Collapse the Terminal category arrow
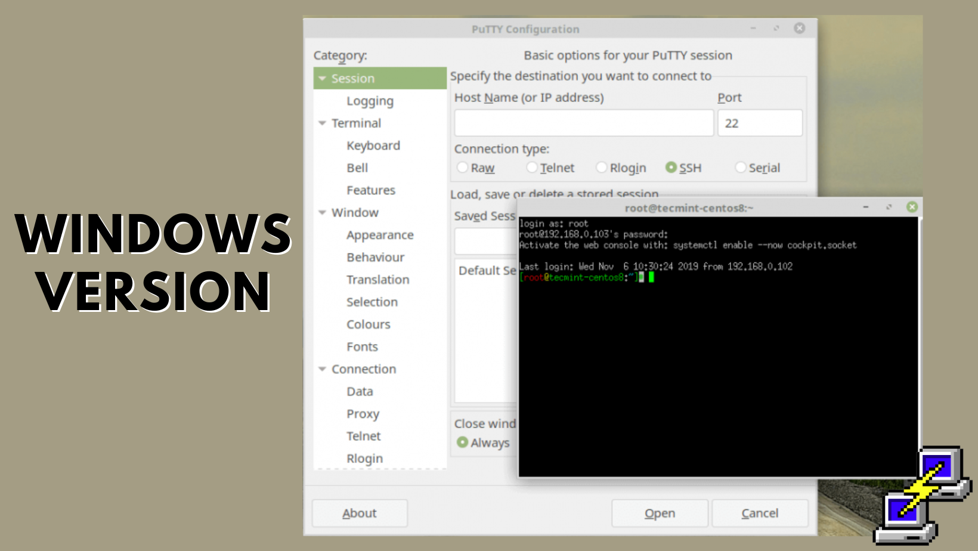The width and height of the screenshot is (978, 551). (x=323, y=123)
